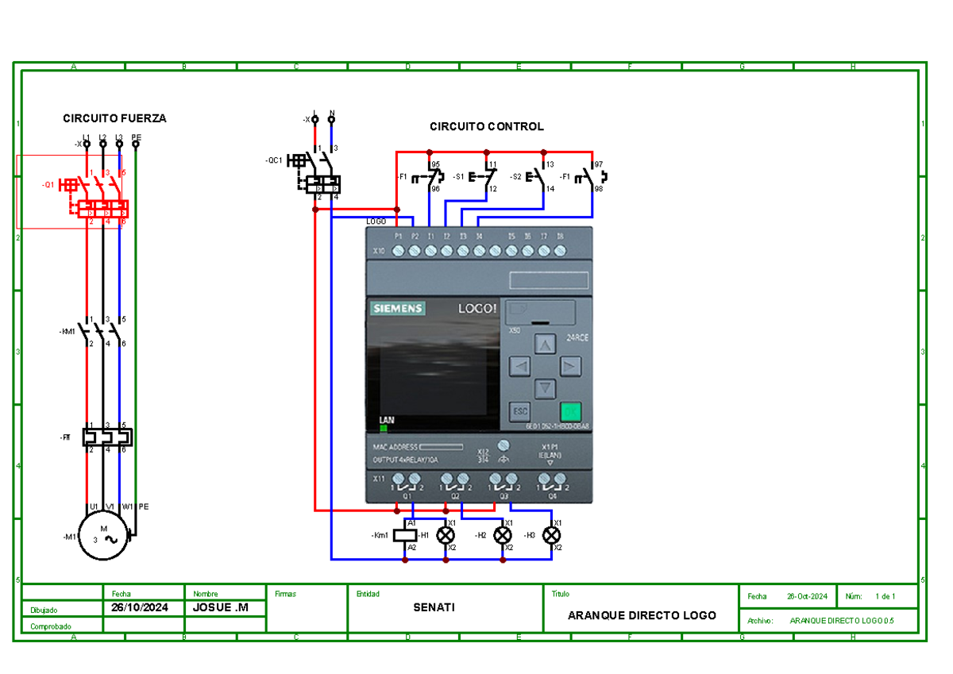Viewport: 953px width, 674px height.
Task: Click the left arrow key on the LOGO!
Action: click(519, 366)
